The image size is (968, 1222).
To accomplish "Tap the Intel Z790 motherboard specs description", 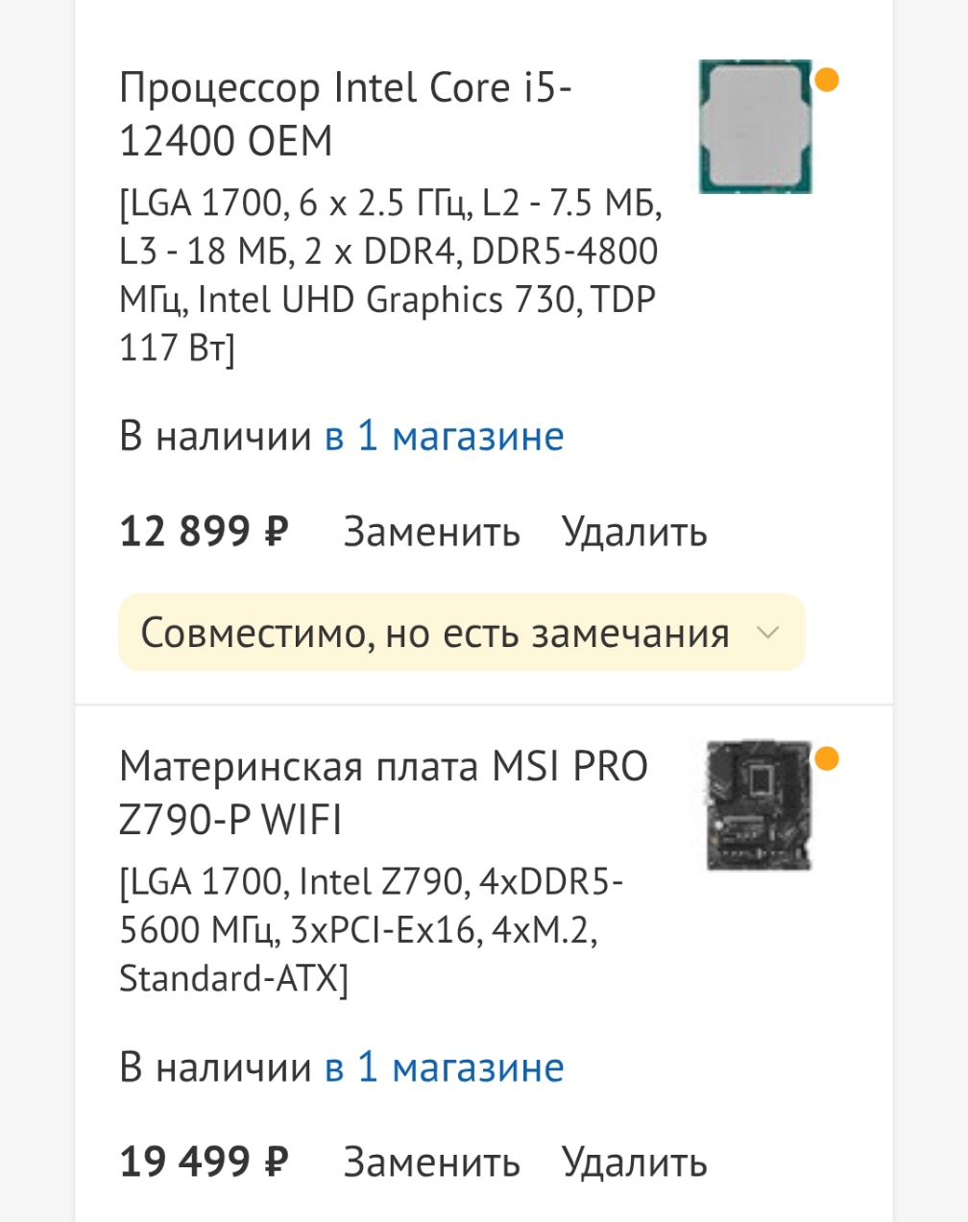I will [372, 930].
